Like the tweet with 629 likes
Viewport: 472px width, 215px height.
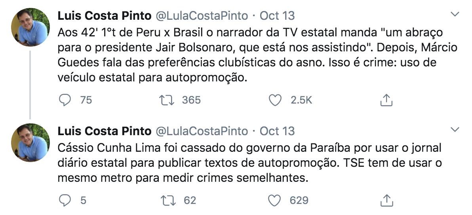(x=275, y=201)
